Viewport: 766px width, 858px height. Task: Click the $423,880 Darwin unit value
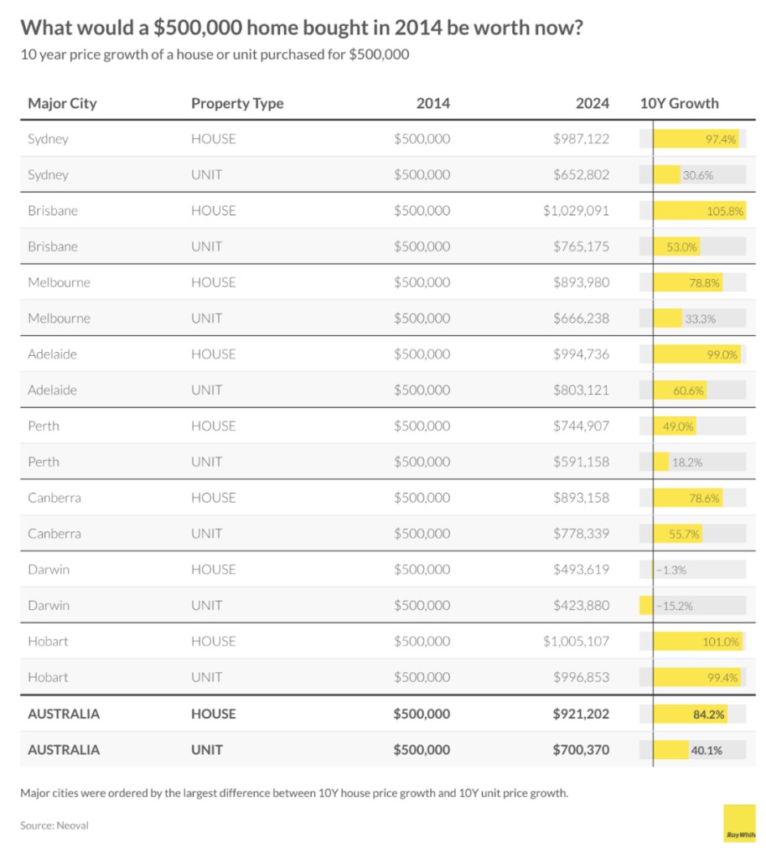tap(581, 605)
